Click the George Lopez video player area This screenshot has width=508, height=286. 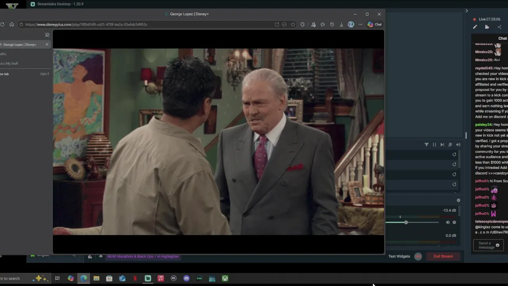tap(218, 142)
